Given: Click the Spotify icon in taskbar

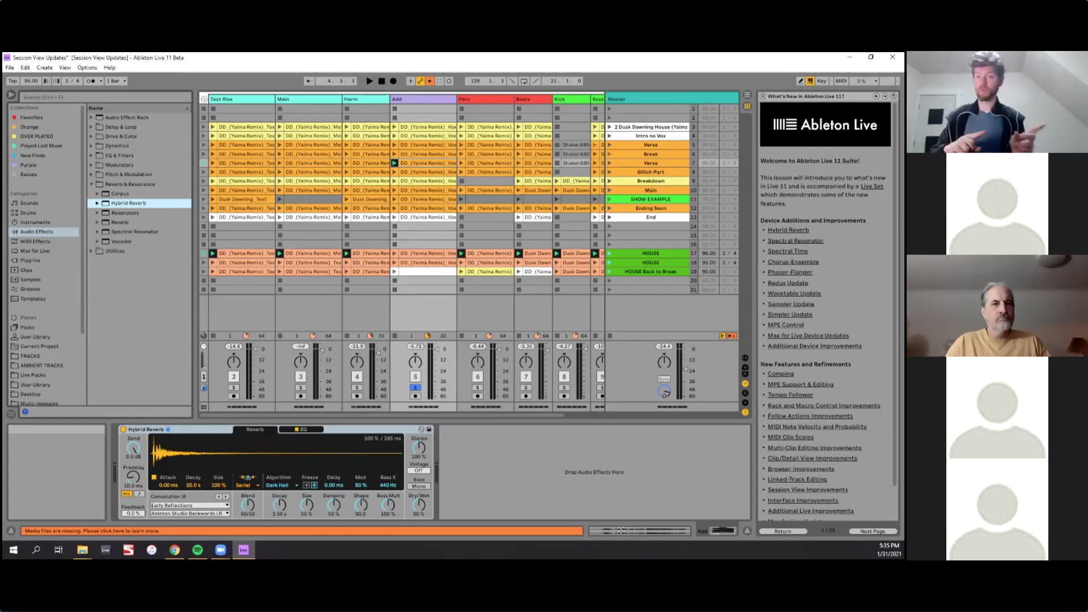Looking at the screenshot, I should 197,550.
